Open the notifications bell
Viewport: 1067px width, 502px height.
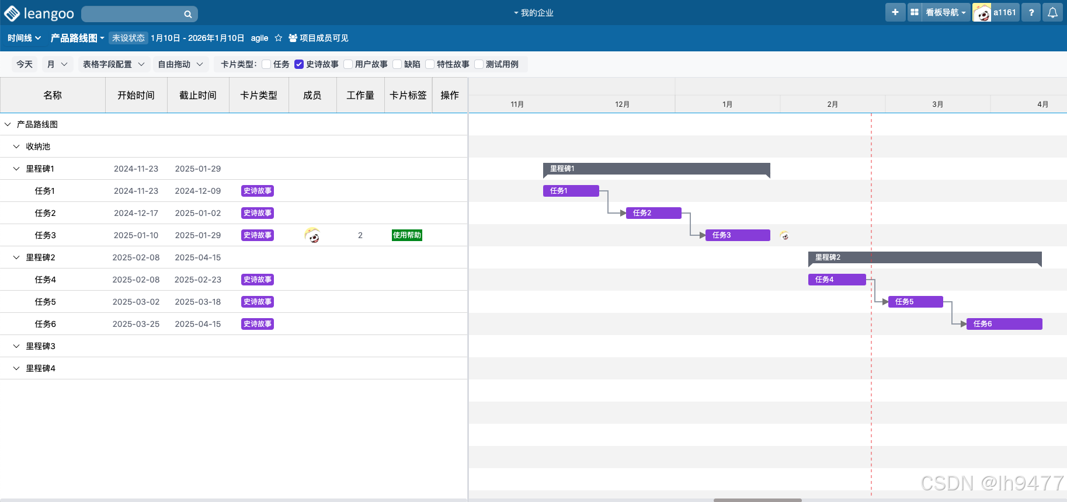click(x=1052, y=12)
